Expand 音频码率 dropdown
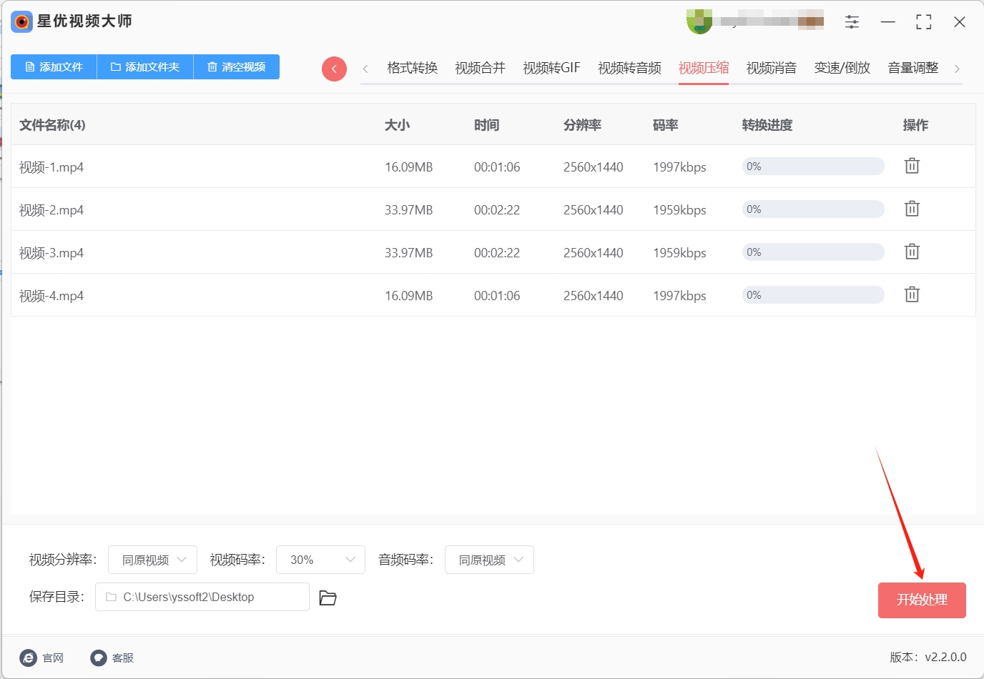984x679 pixels. point(489,560)
